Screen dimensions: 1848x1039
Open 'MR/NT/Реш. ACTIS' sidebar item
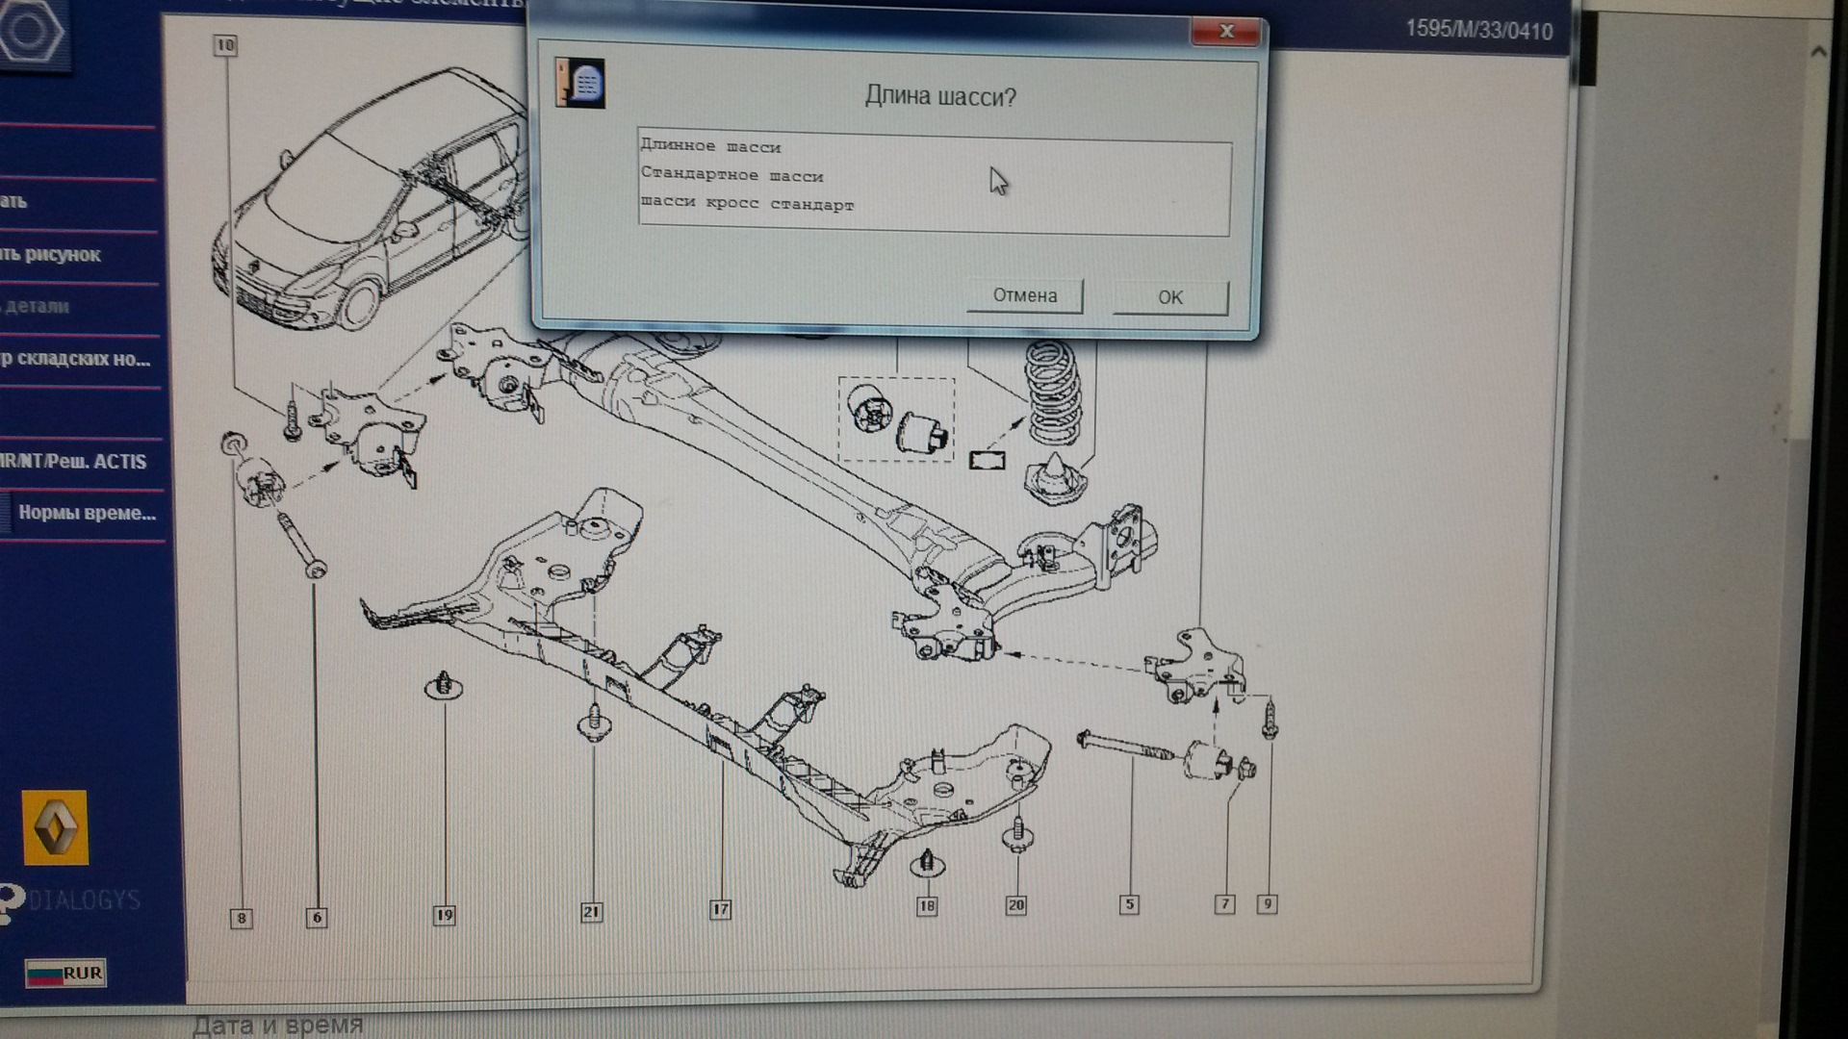[x=75, y=462]
